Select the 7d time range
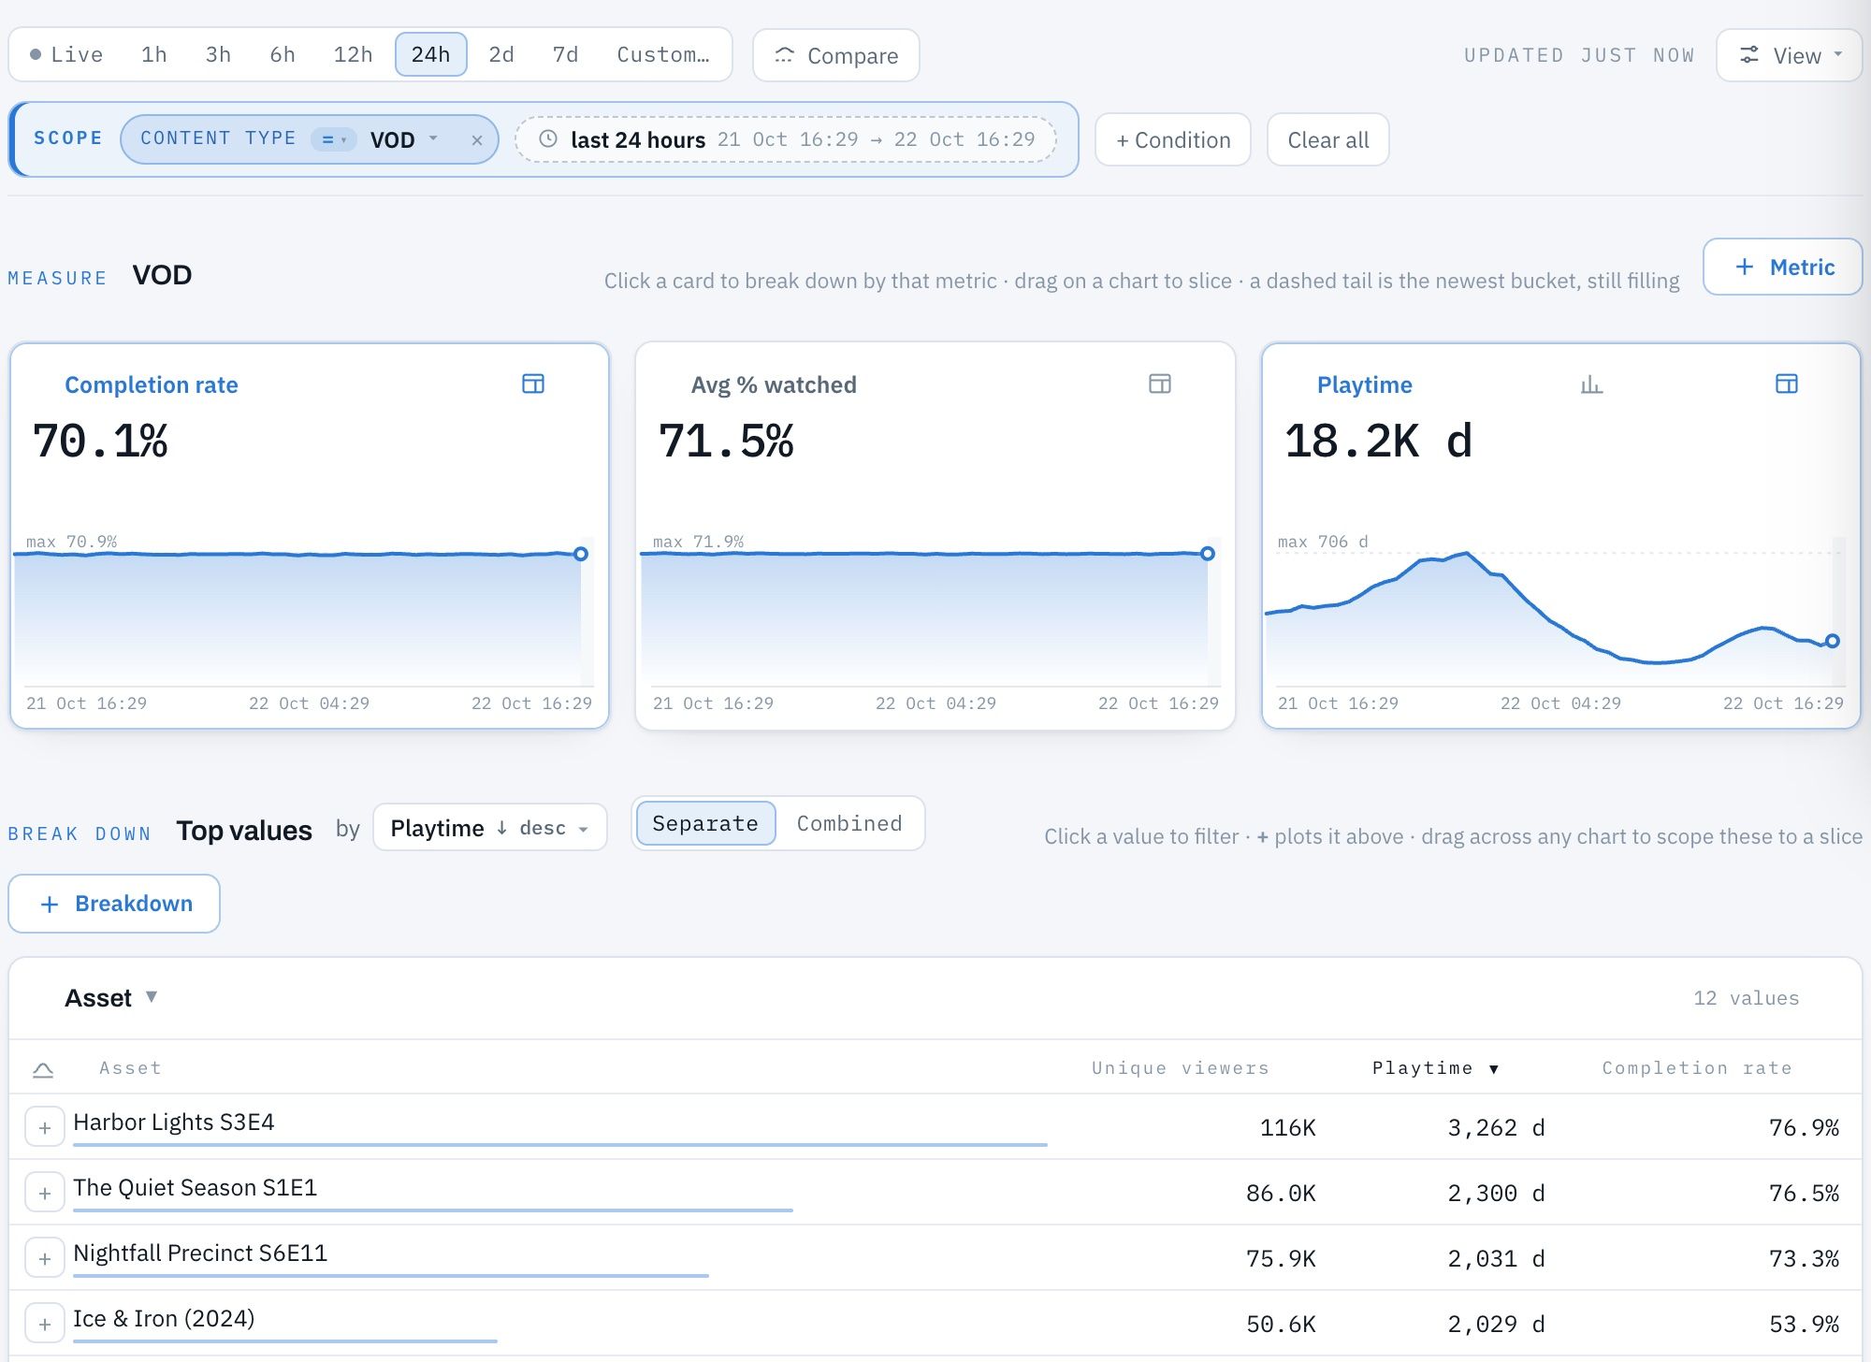Image resolution: width=1871 pixels, height=1362 pixels. pyautogui.click(x=565, y=54)
